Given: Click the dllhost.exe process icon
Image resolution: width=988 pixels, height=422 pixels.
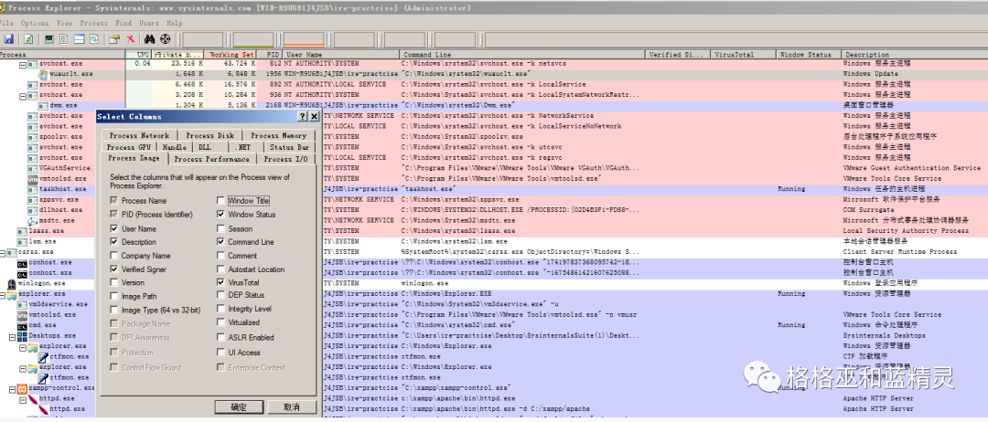Looking at the screenshot, I should point(33,210).
